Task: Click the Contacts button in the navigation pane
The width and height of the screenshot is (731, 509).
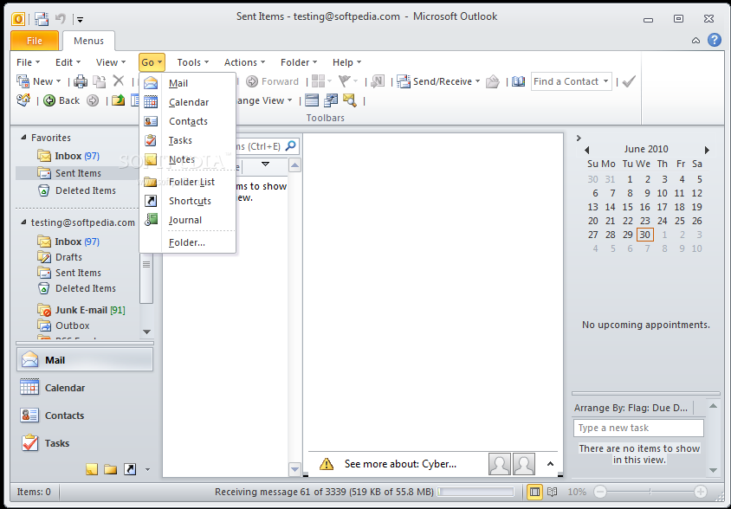Action: [85, 416]
